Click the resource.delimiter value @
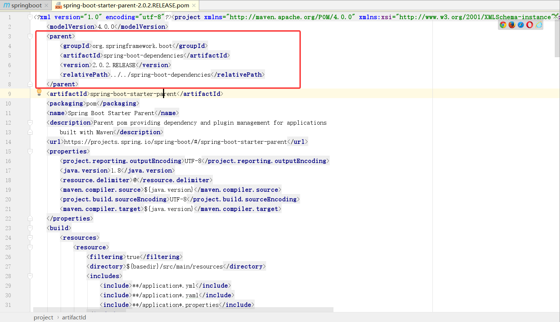Image resolution: width=560 pixels, height=322 pixels. [135, 180]
